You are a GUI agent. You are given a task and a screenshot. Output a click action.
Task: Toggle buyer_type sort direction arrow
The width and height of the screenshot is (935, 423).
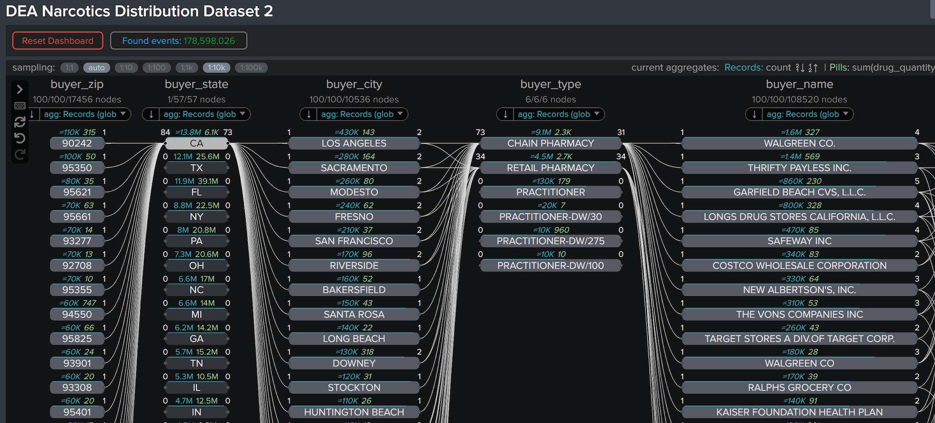pos(505,114)
